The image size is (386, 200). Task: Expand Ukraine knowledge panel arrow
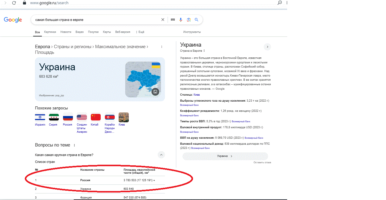tap(267, 47)
